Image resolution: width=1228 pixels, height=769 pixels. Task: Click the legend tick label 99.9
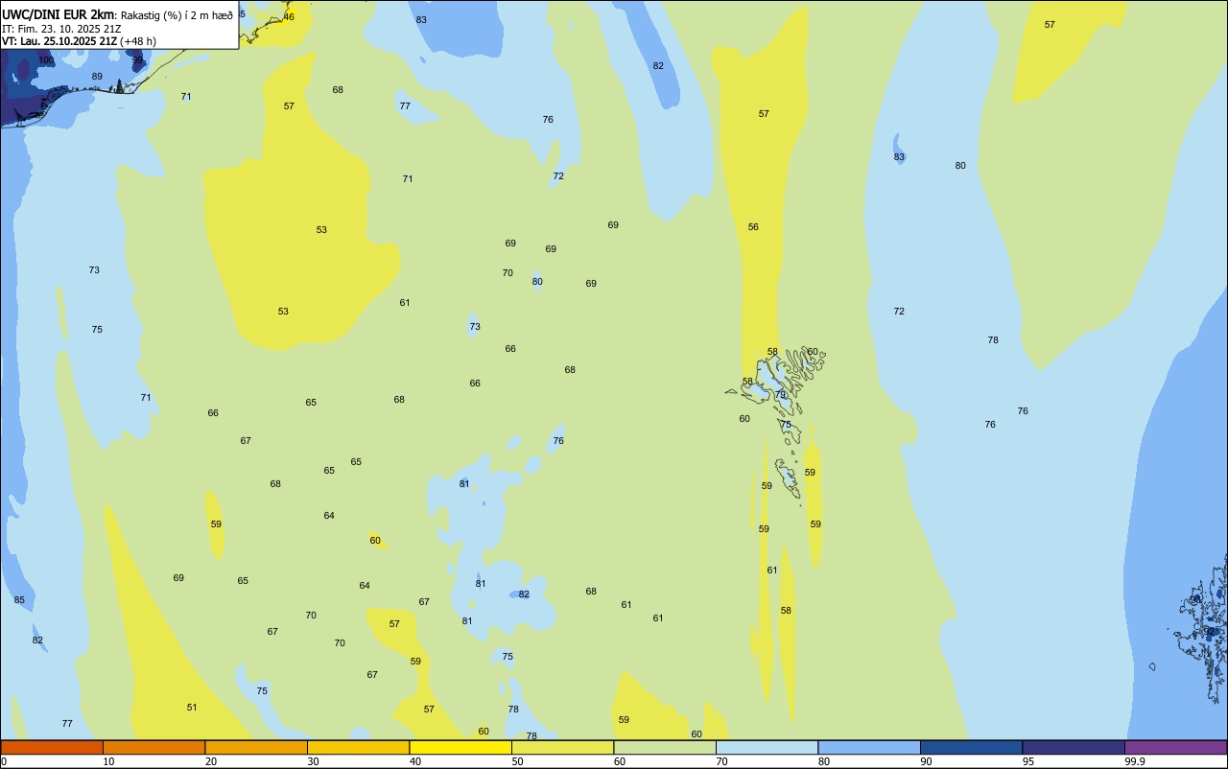tap(1134, 761)
